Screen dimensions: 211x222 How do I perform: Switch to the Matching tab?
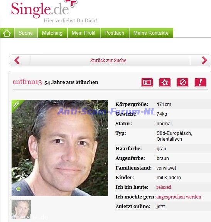point(52,33)
